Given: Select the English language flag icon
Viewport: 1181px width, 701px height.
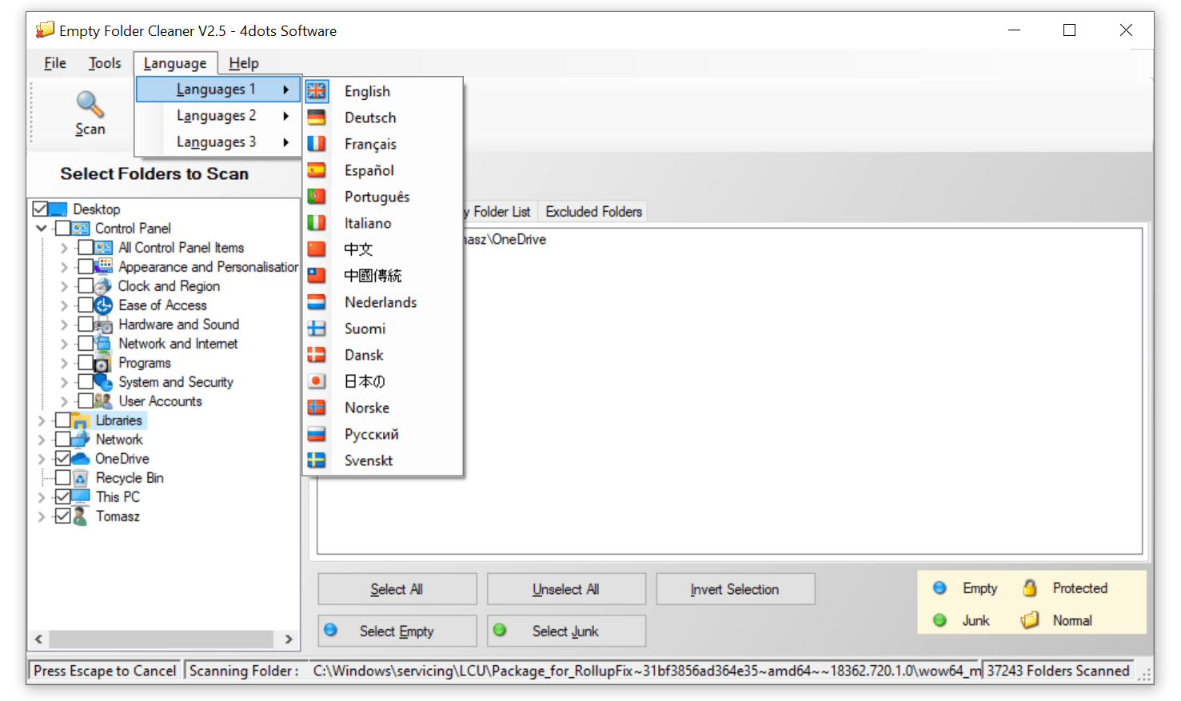Looking at the screenshot, I should [317, 91].
